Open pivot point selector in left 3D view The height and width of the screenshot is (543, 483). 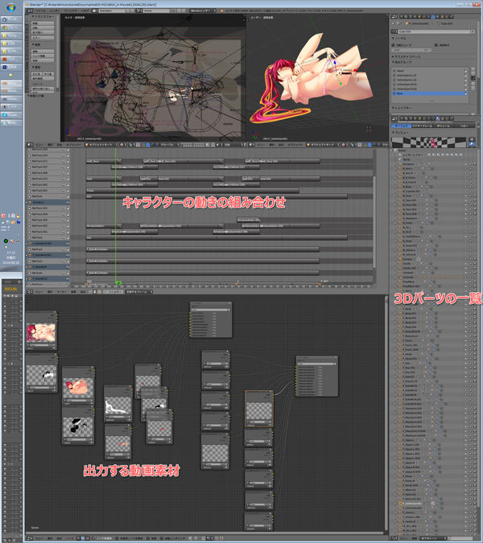pyautogui.click(x=131, y=145)
